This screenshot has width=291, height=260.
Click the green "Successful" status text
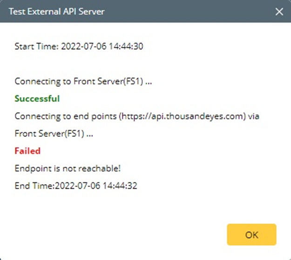click(x=37, y=99)
